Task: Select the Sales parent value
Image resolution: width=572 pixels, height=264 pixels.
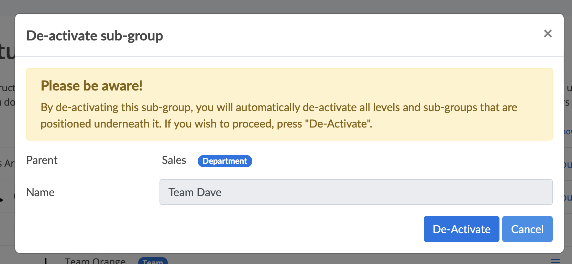Action: [174, 160]
